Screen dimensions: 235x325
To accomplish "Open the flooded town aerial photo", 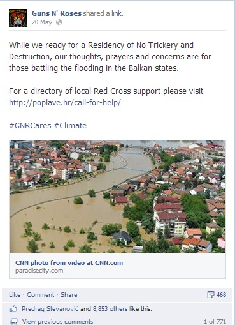I will coord(117,197).
